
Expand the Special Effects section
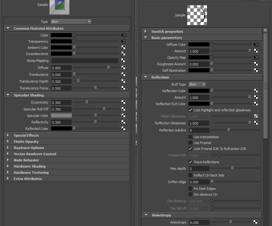pyautogui.click(x=8, y=135)
